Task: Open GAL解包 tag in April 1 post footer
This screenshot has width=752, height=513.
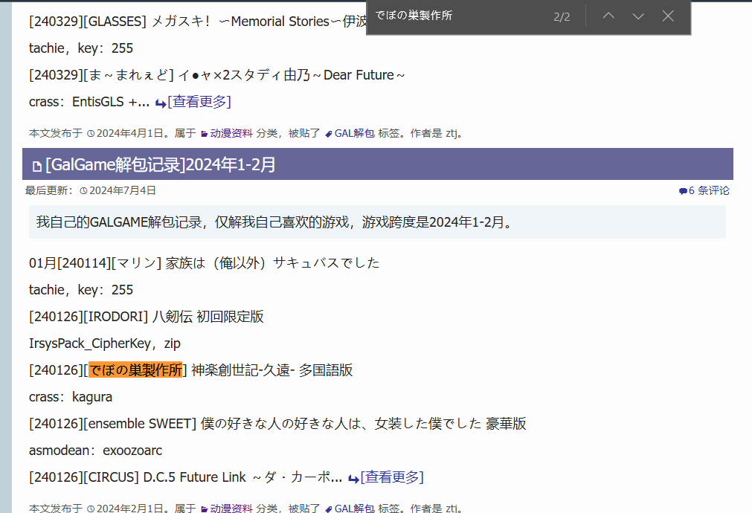Action: click(354, 134)
